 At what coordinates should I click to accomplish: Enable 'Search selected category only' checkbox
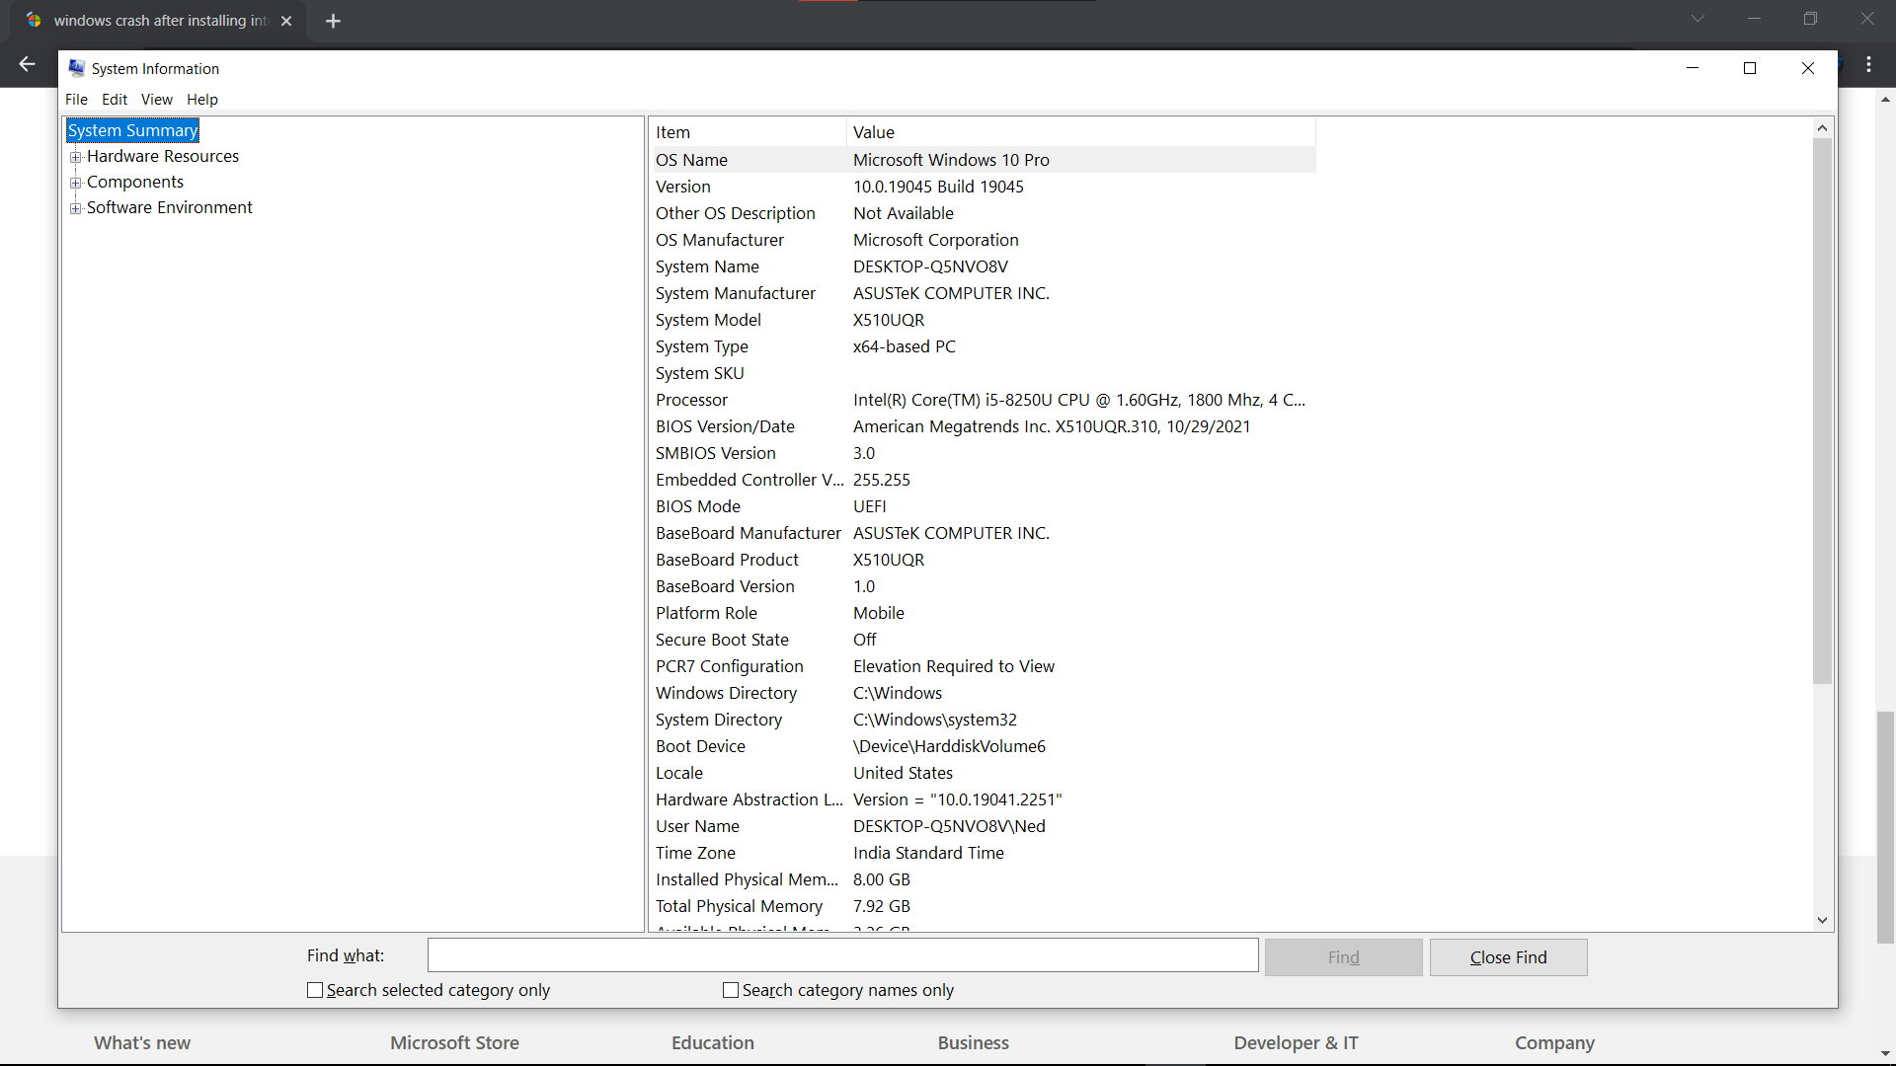[x=315, y=990]
